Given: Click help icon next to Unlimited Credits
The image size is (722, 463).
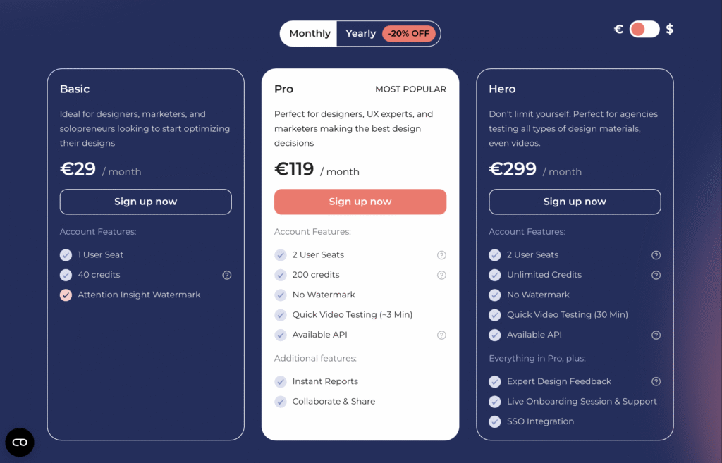Looking at the screenshot, I should click(656, 275).
